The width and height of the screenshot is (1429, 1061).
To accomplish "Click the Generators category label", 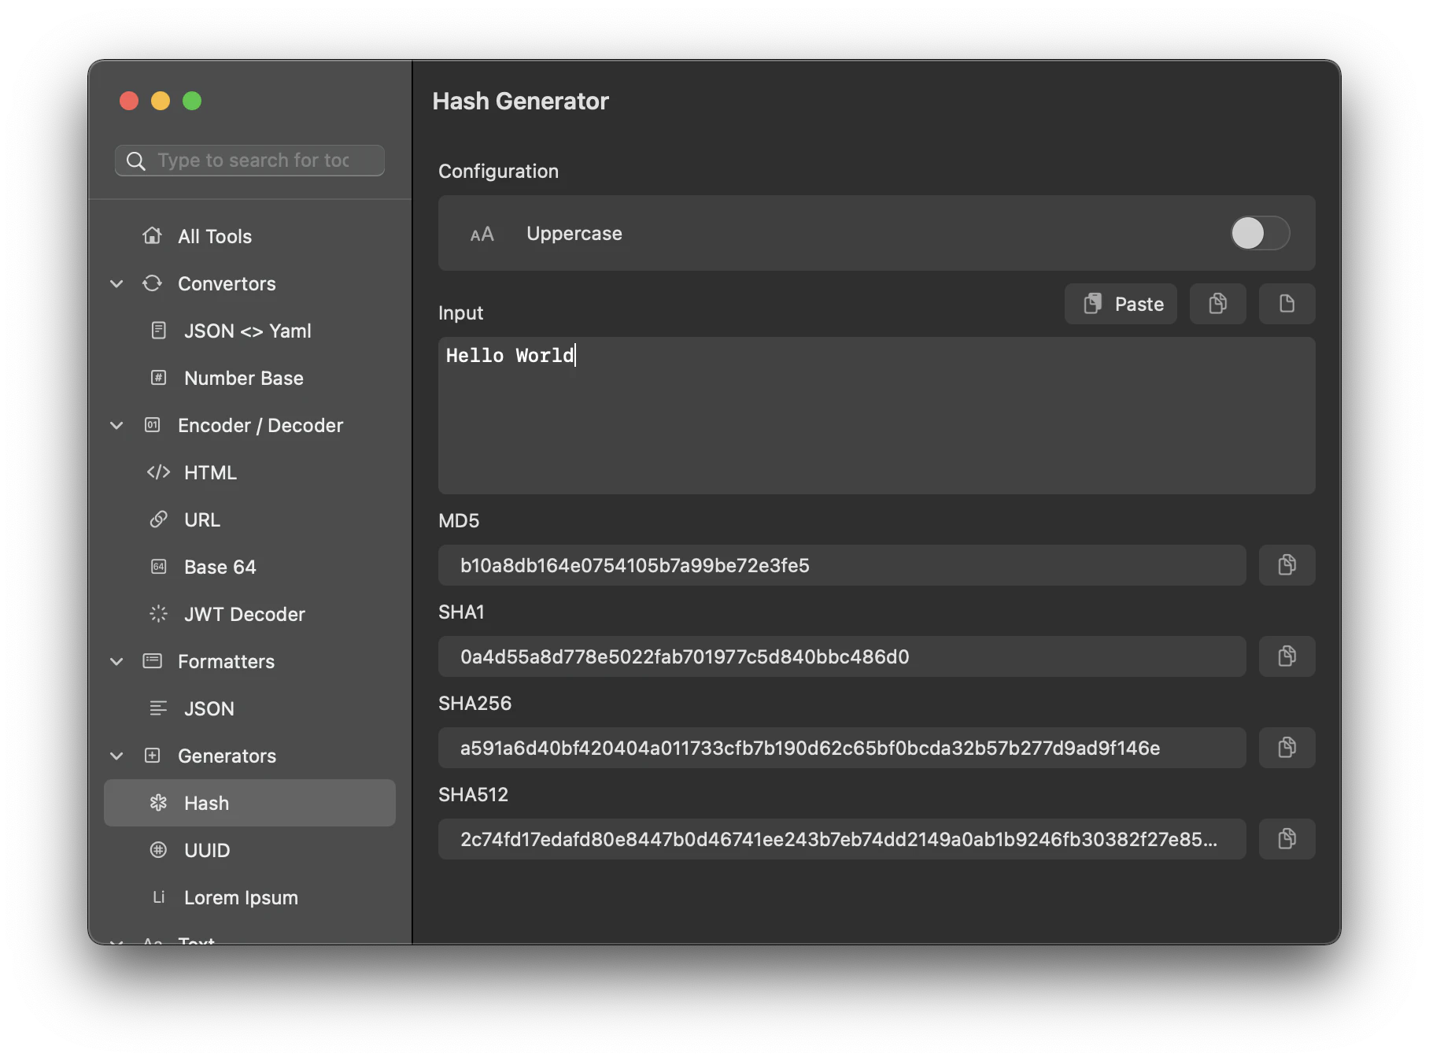I will 227,756.
